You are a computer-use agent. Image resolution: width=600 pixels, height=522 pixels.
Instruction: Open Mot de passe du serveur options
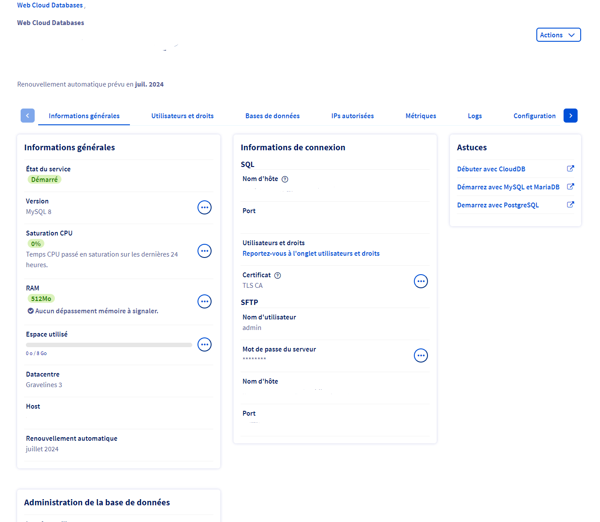421,355
